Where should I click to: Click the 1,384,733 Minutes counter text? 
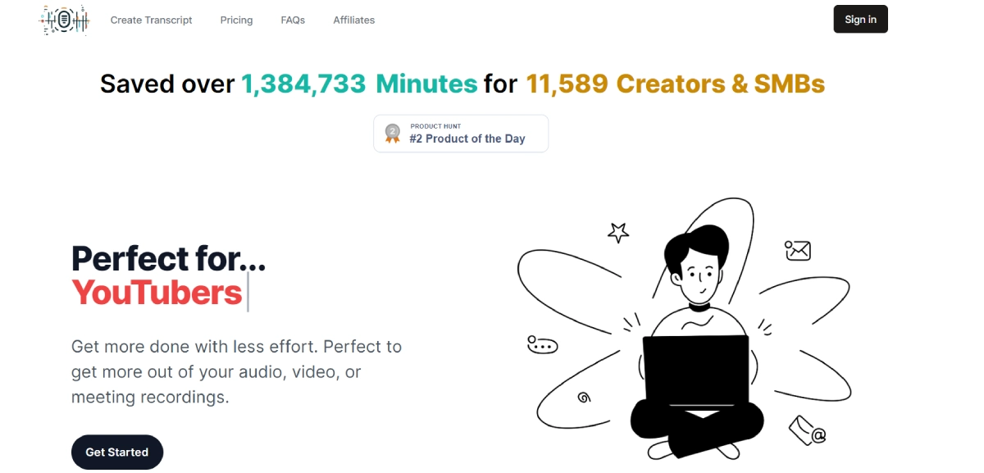coord(358,84)
